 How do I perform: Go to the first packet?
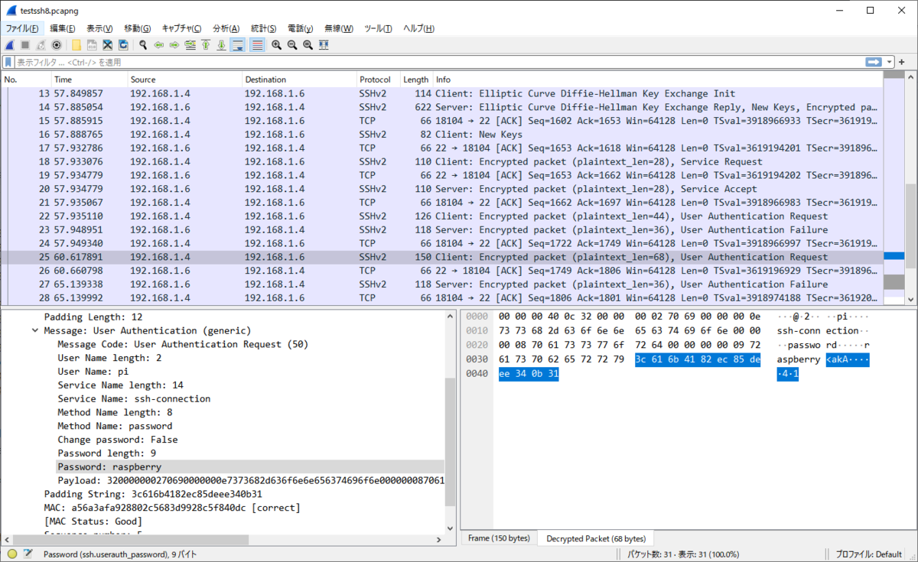pos(207,44)
